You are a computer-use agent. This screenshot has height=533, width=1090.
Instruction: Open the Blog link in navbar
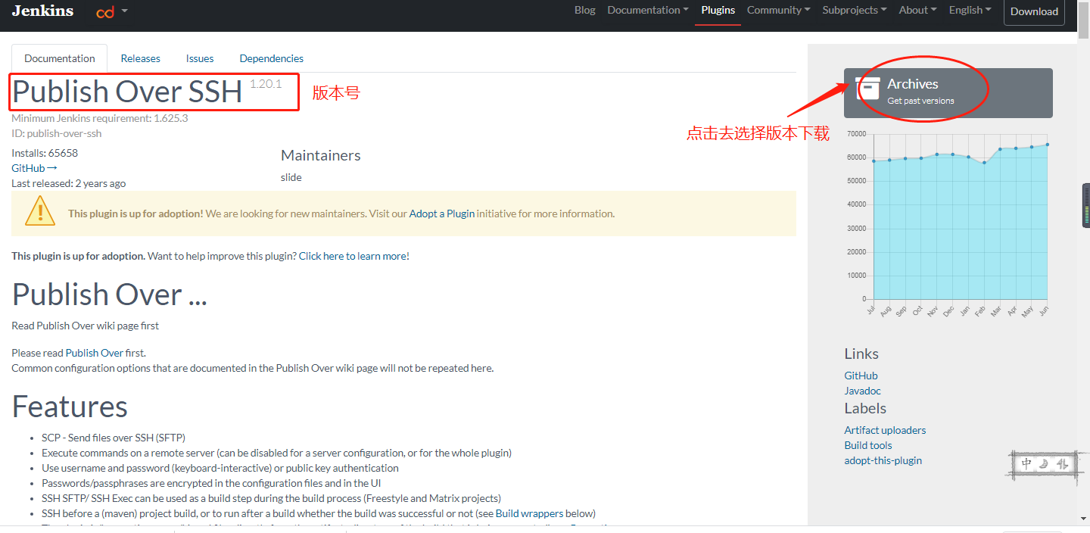584,11
